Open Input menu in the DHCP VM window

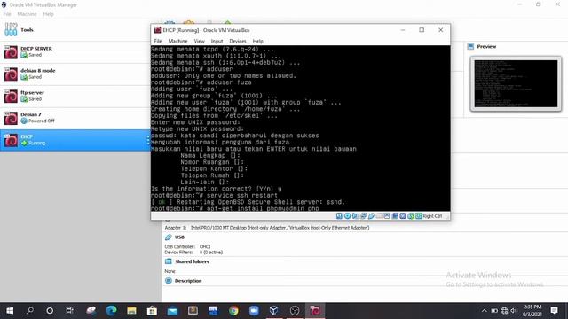point(217,41)
